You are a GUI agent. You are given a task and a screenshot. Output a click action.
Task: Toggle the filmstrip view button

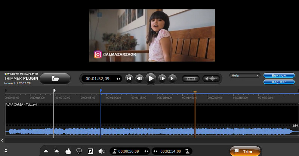pyautogui.click(x=190, y=79)
